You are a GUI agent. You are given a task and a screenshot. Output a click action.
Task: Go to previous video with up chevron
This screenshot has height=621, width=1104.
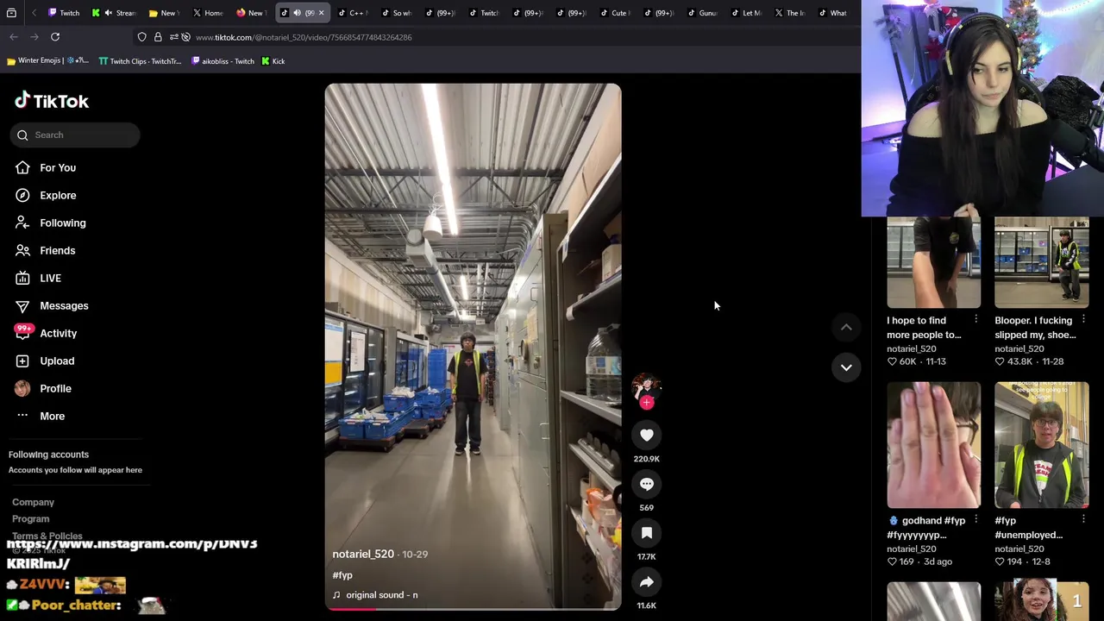click(846, 328)
